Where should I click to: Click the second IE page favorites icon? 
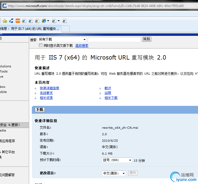30,21
